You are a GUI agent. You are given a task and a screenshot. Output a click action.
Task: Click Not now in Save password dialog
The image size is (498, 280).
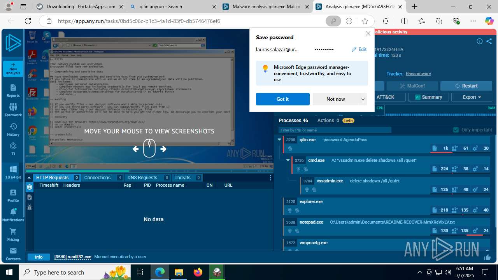pyautogui.click(x=336, y=99)
